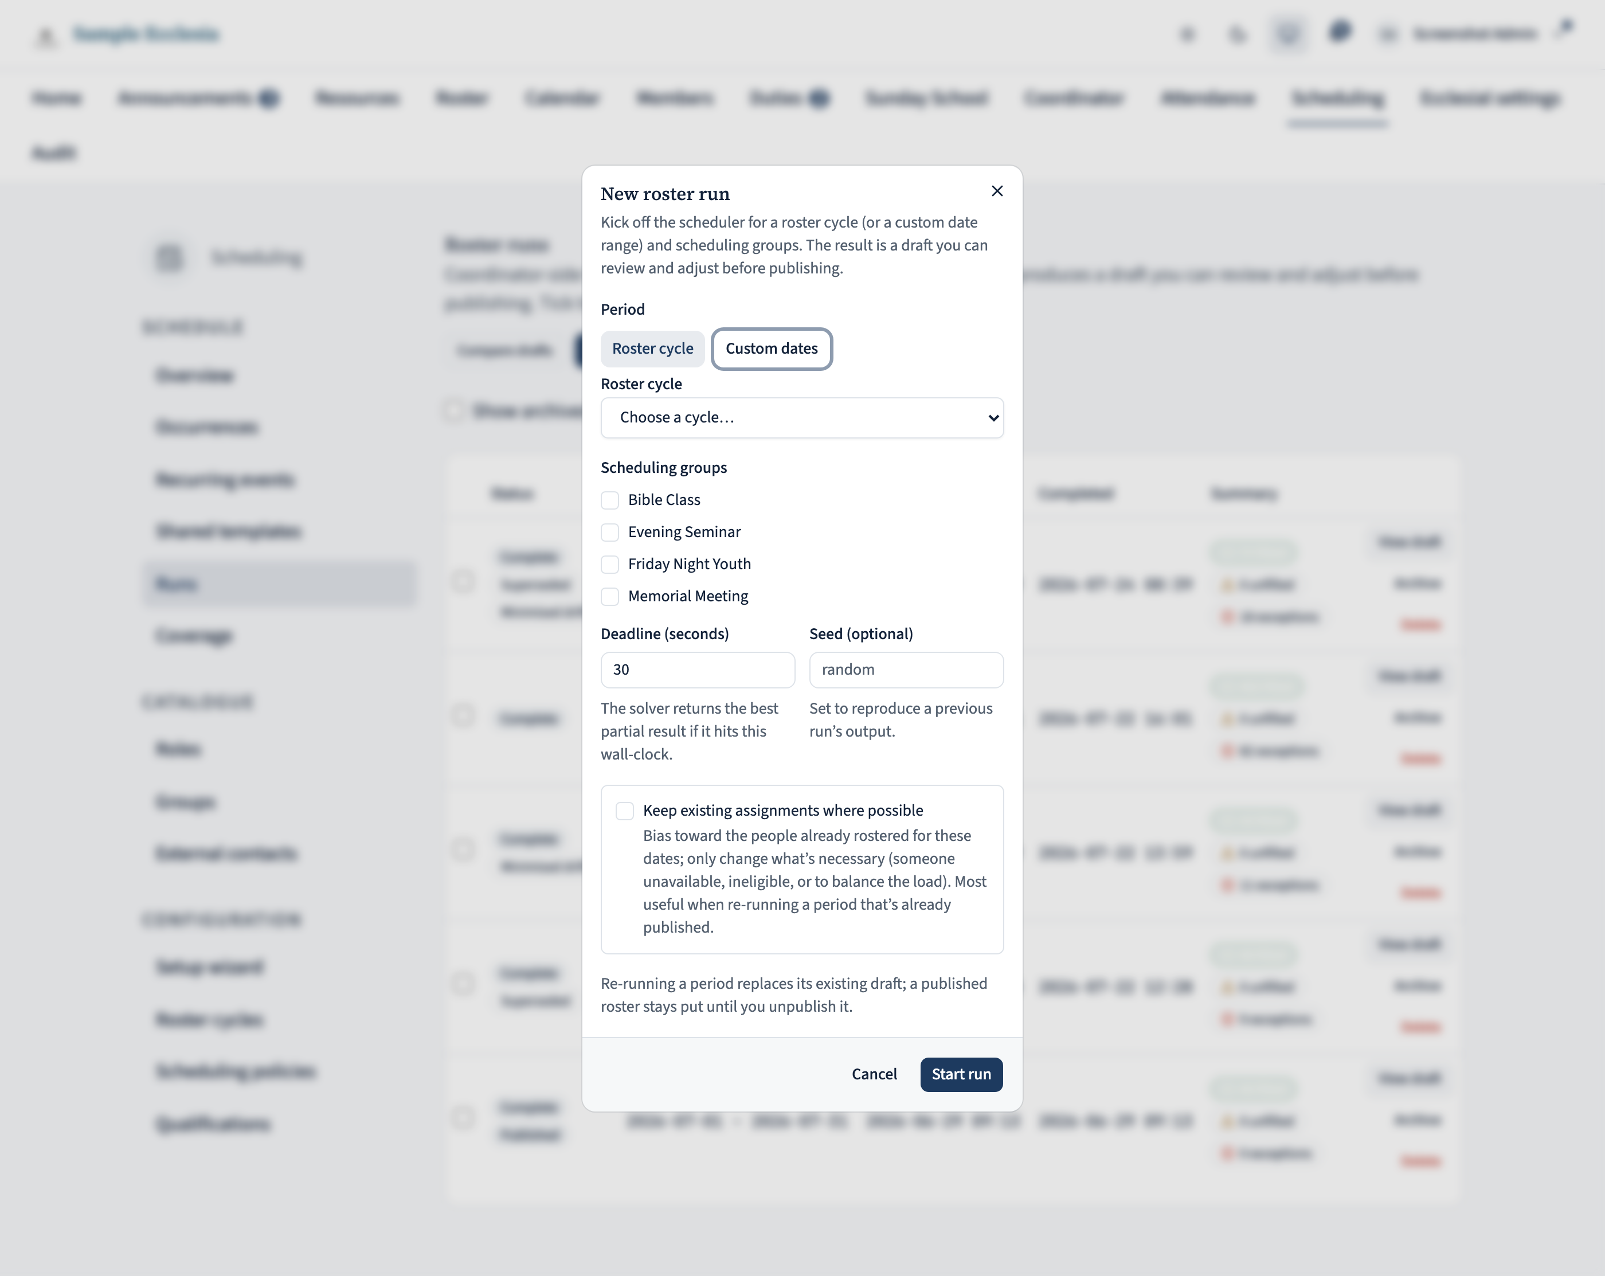Open the Choose a cycle dropdown

tap(802, 418)
